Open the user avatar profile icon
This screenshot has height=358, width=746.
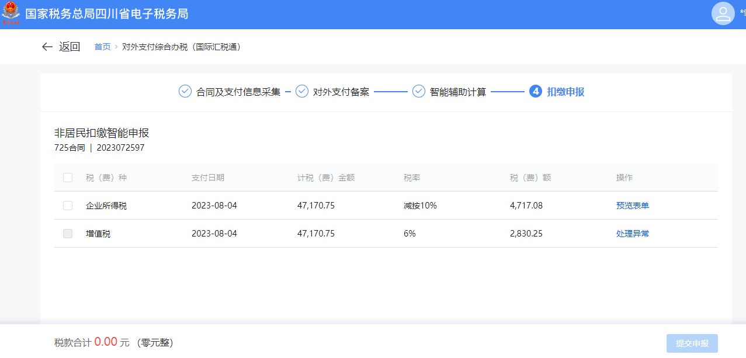[723, 13]
